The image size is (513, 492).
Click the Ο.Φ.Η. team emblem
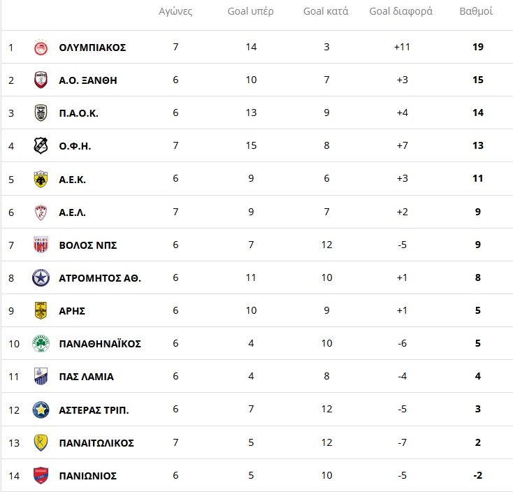41,146
